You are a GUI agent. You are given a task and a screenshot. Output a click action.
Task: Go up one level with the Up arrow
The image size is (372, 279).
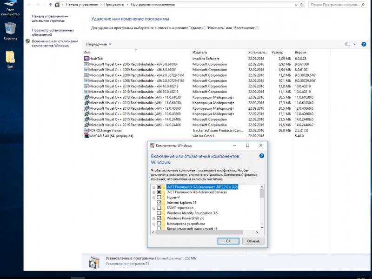[x=50, y=5]
